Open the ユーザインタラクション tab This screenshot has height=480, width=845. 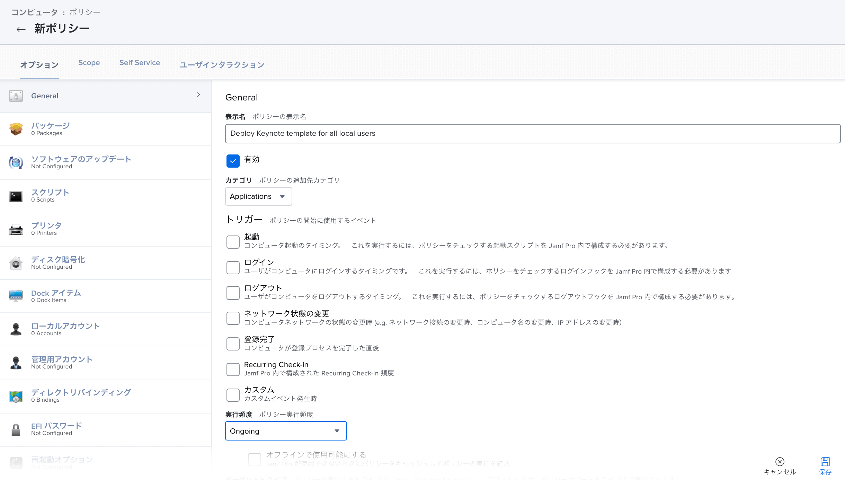pos(222,65)
